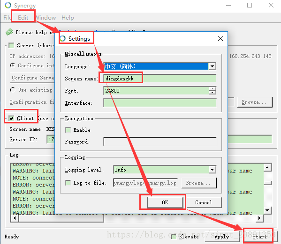Toggle the Encryption Enable checkbox
281x244 pixels.
[68, 130]
